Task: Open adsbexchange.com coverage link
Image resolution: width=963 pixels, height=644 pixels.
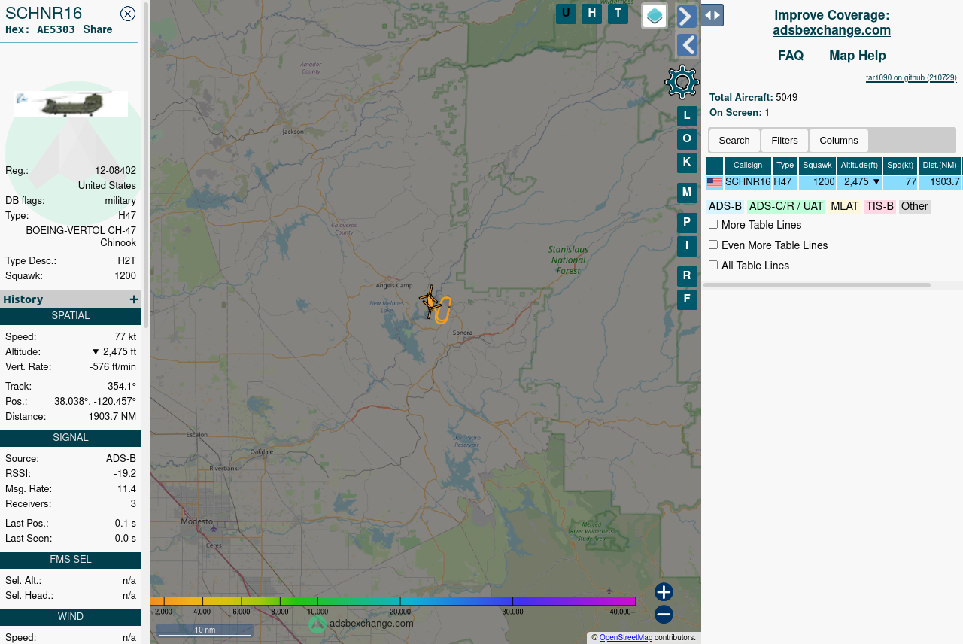Action: pos(831,31)
